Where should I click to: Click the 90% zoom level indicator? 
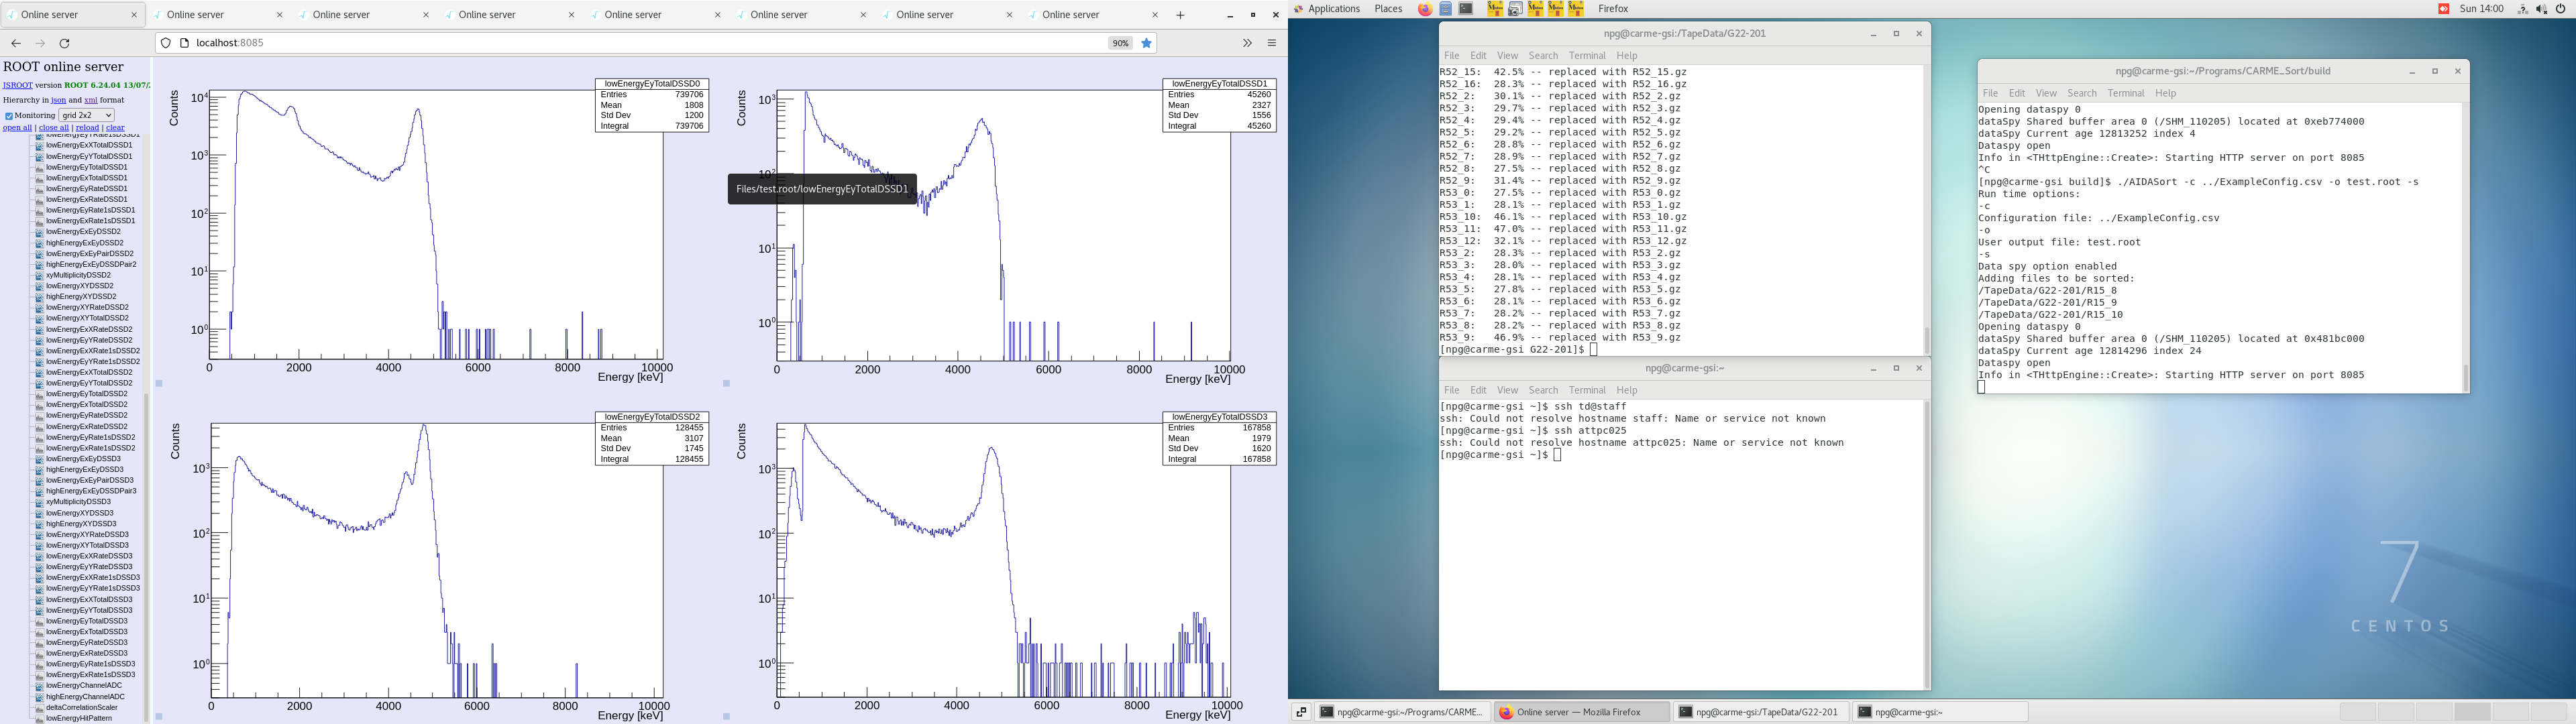(x=1120, y=43)
